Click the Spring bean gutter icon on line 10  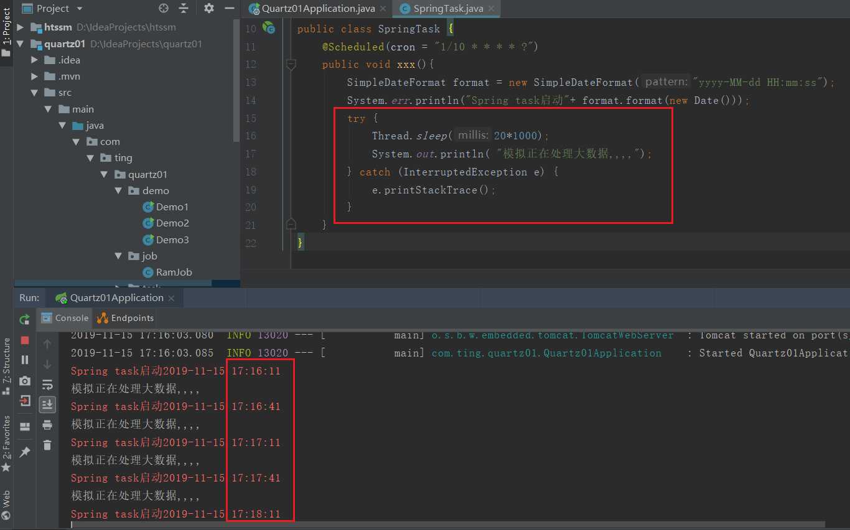point(269,27)
